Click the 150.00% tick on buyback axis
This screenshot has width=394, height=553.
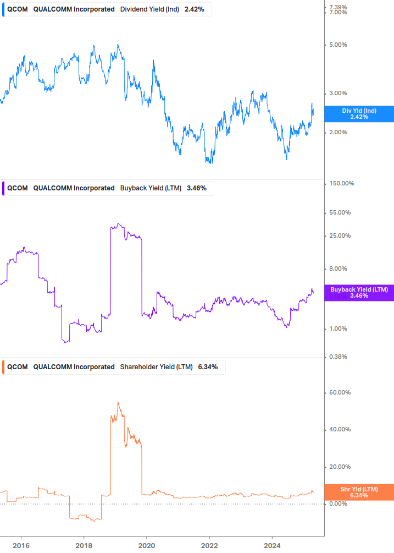[x=342, y=183]
